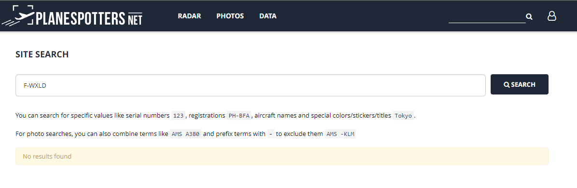Click the minus prefix example tag

(271, 134)
